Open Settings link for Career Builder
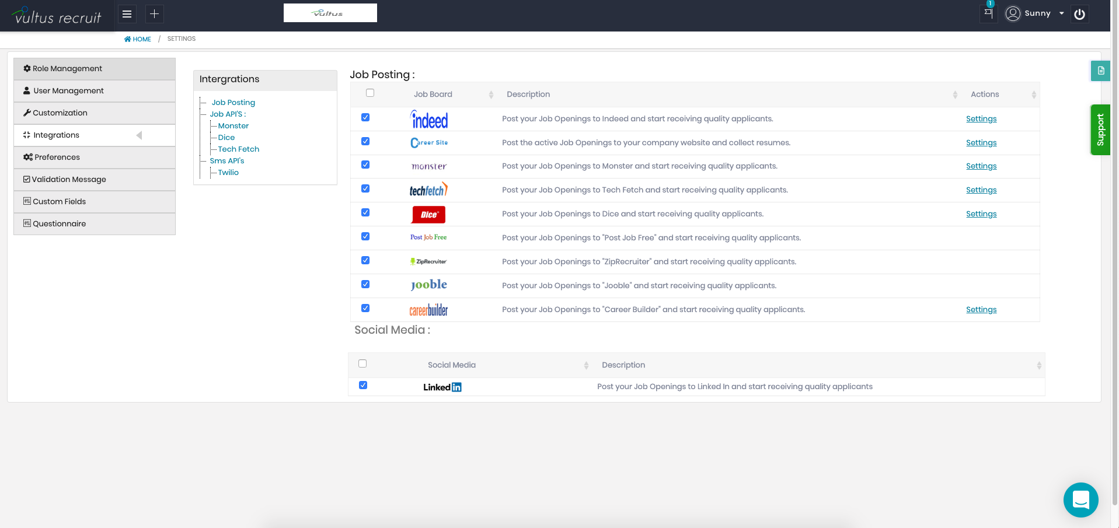This screenshot has width=1119, height=528. (981, 310)
